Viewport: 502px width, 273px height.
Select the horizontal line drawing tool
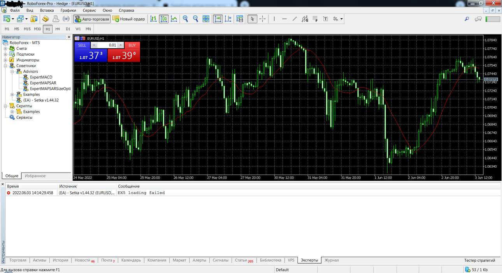click(x=284, y=19)
